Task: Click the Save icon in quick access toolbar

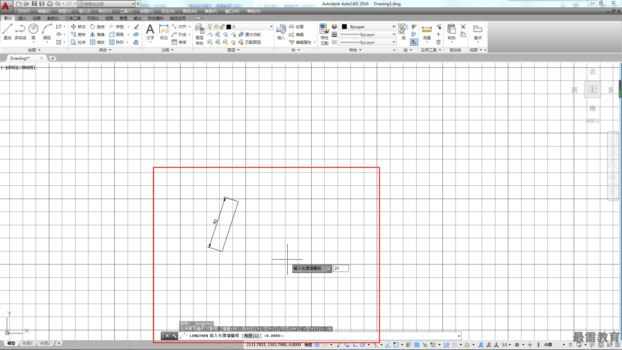Action: point(34,4)
